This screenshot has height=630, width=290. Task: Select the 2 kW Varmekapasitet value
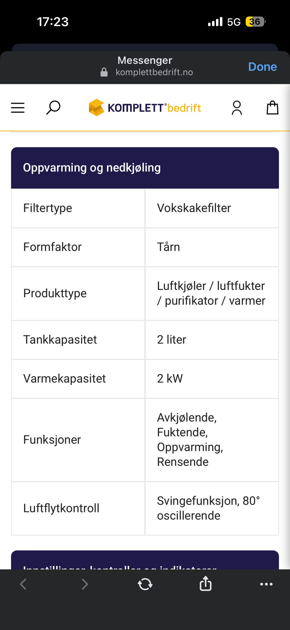pos(170,378)
